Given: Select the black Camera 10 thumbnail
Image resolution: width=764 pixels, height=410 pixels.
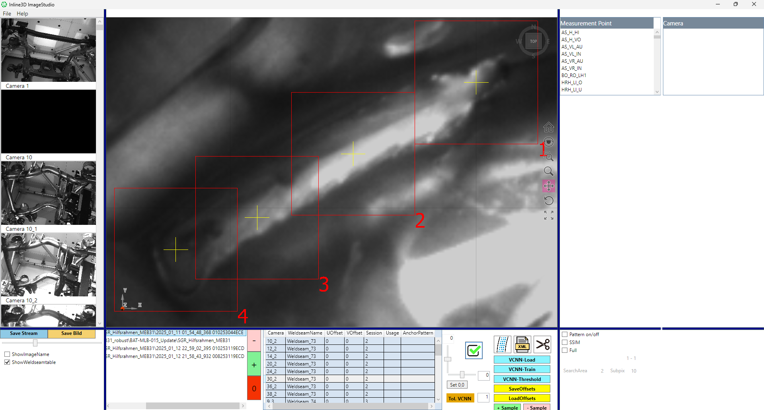Looking at the screenshot, I should 49,122.
